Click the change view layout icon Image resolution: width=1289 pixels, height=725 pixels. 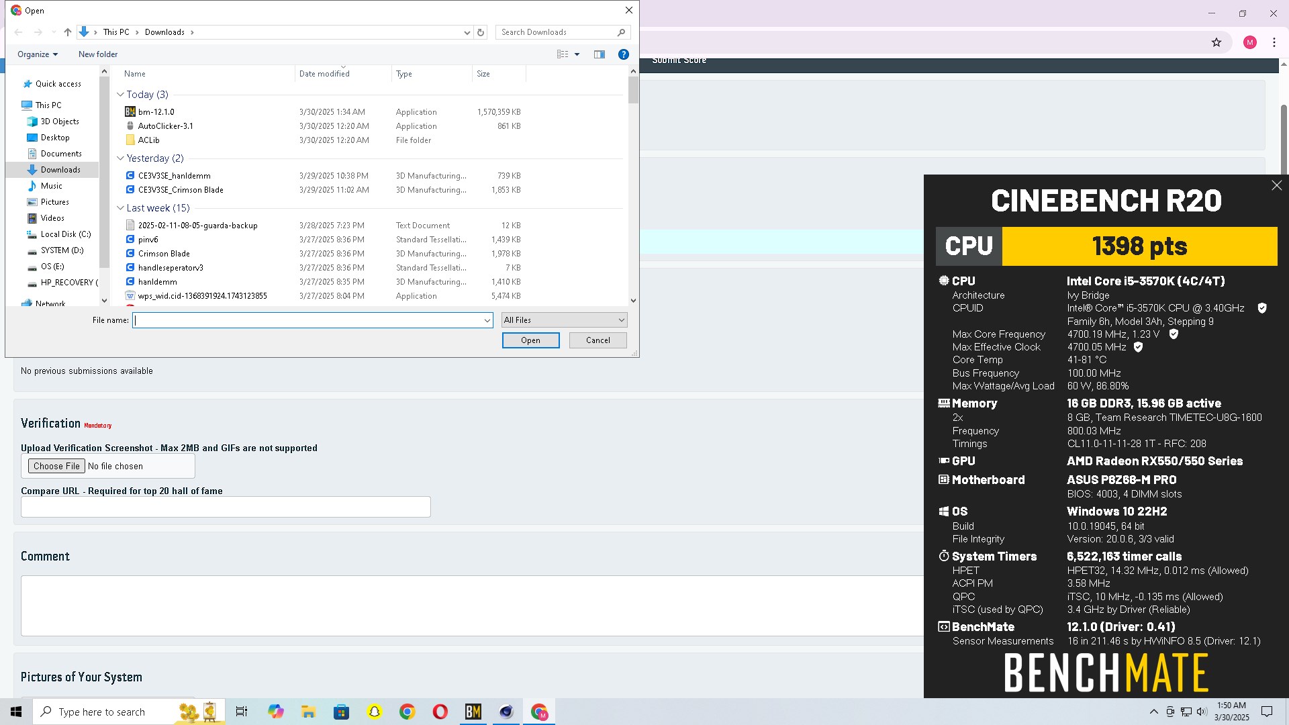(563, 54)
